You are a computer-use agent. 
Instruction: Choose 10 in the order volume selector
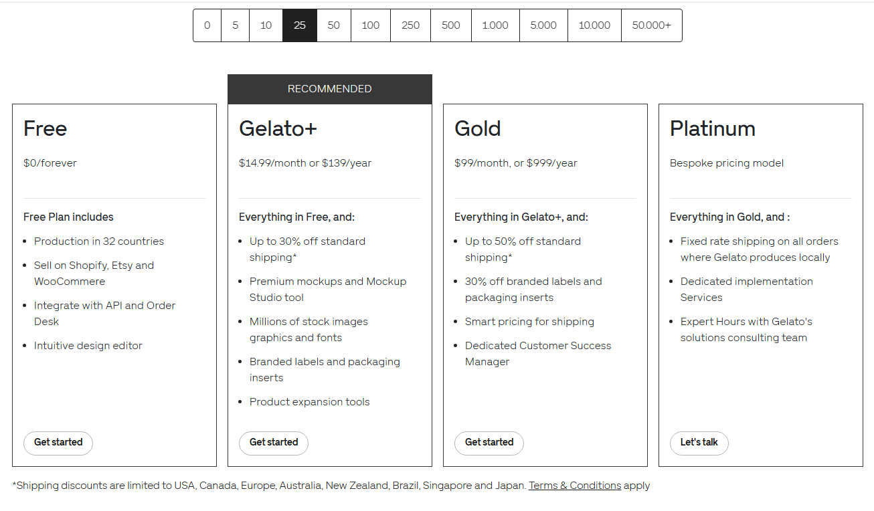click(266, 25)
